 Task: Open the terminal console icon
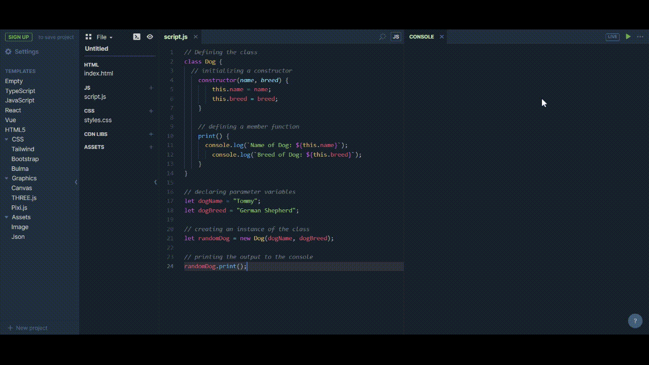[x=137, y=36]
